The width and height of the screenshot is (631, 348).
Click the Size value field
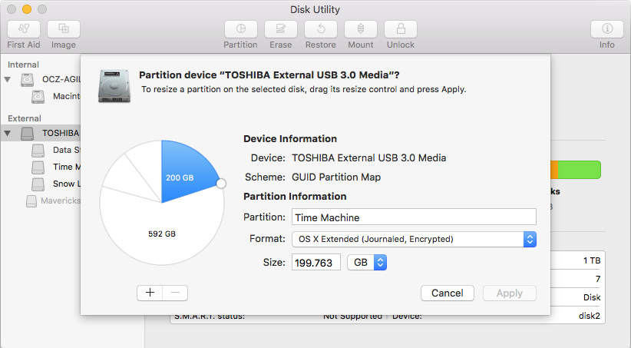(316, 263)
